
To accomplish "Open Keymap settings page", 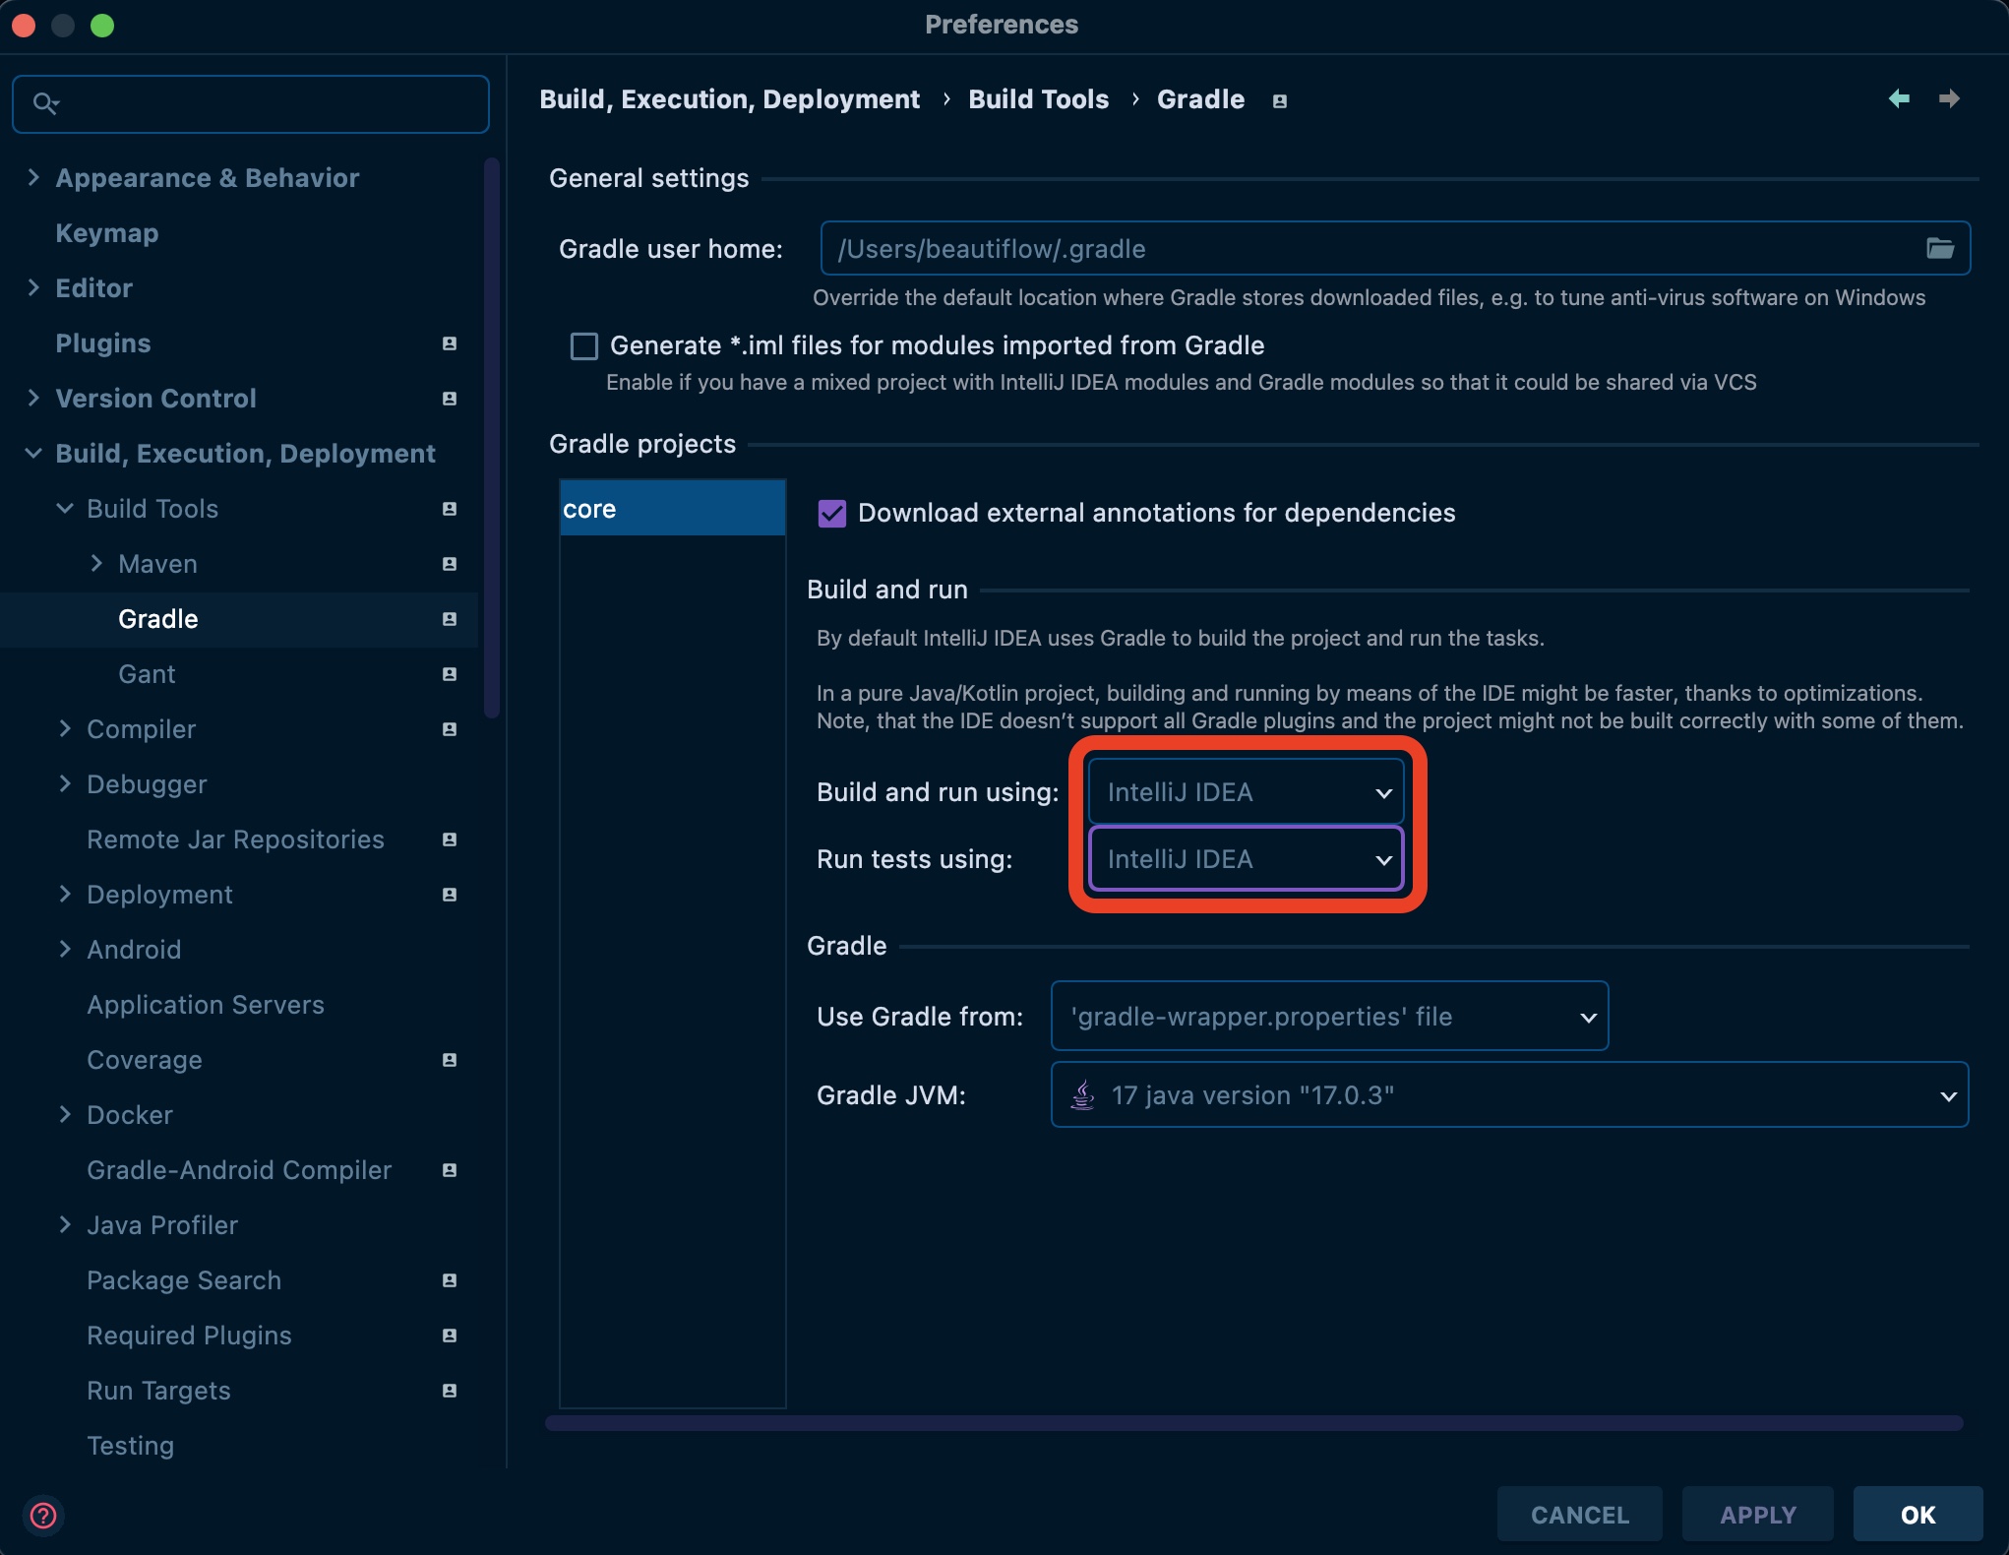I will point(107,233).
